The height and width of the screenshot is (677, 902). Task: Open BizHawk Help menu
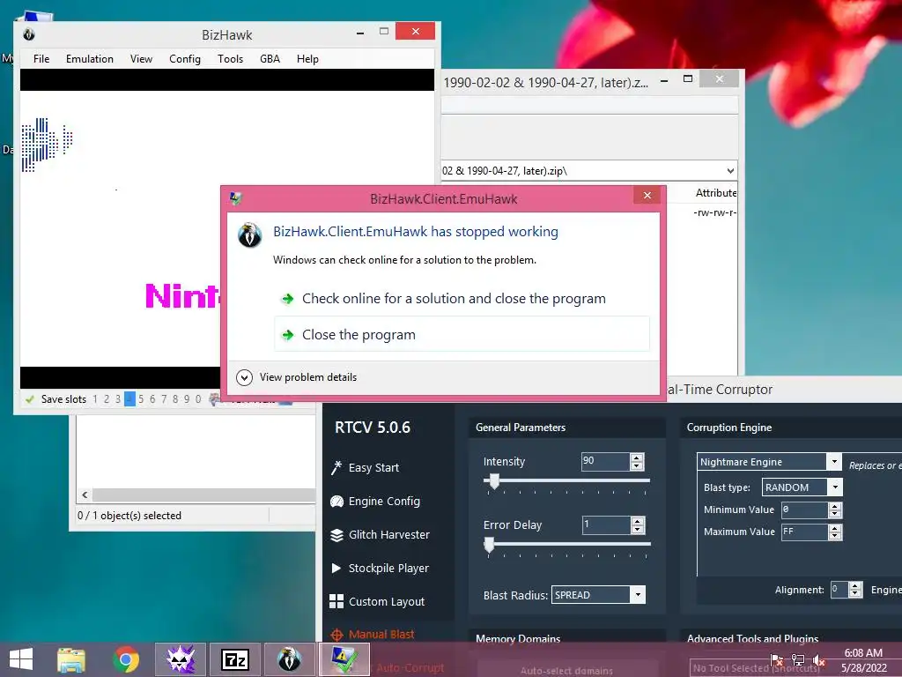pyautogui.click(x=307, y=59)
